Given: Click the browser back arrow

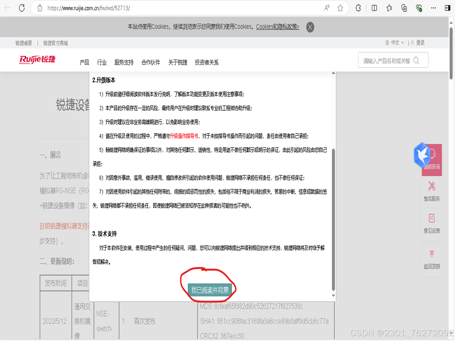Looking at the screenshot, I should pos(7,8).
